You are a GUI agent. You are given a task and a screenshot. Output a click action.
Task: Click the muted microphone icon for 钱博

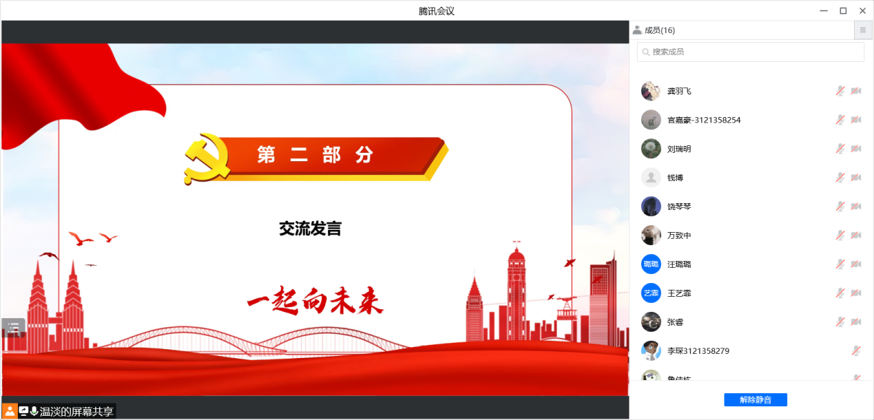coord(840,178)
